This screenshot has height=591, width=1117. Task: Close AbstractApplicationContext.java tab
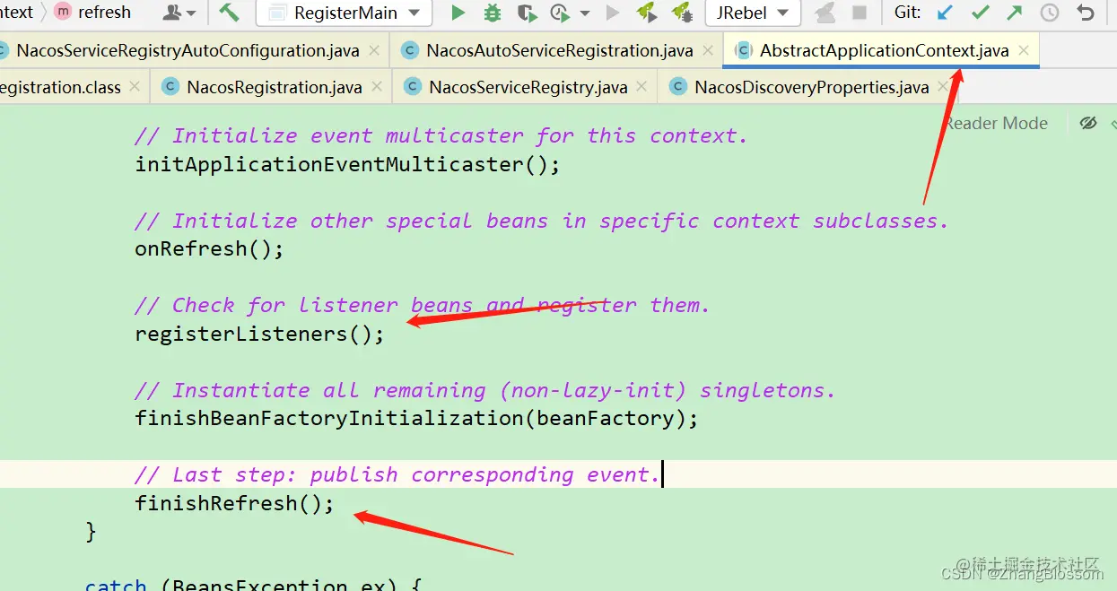tap(1024, 50)
